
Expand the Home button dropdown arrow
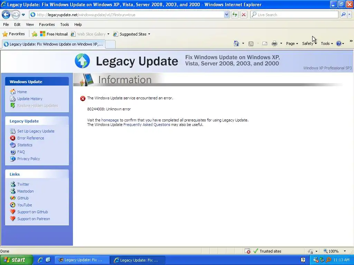243,43
